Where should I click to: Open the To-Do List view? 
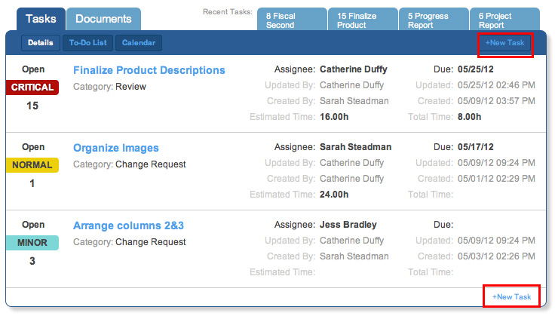[87, 43]
